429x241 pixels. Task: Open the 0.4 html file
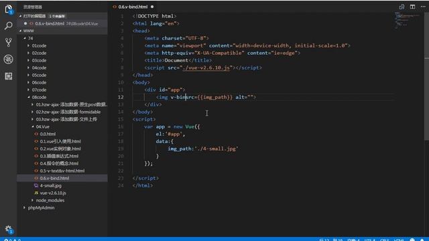coord(62,163)
